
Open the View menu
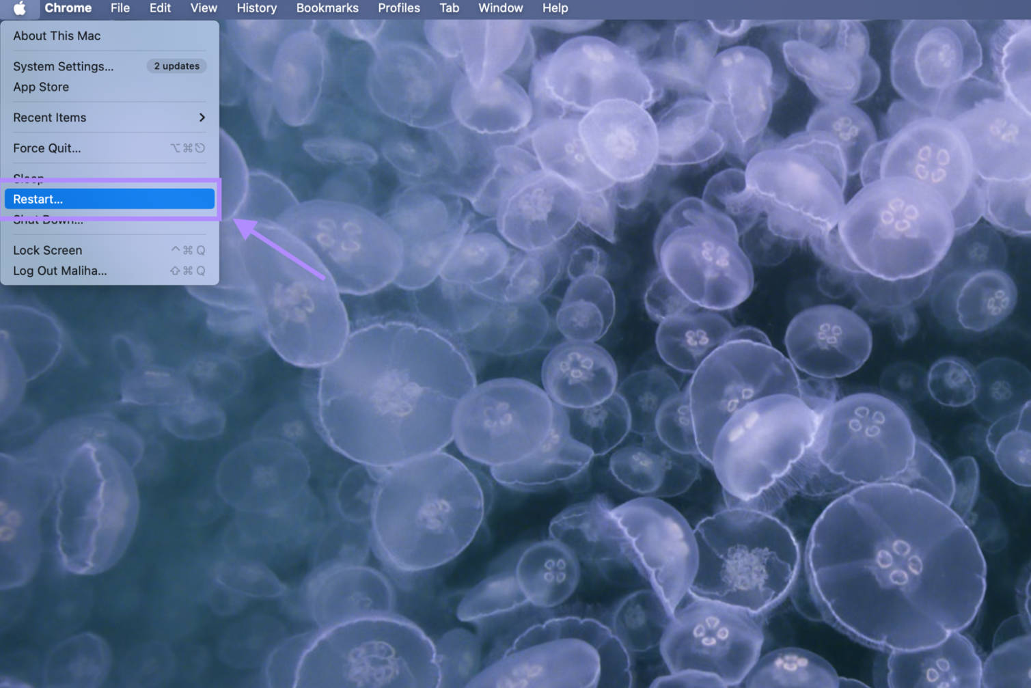pyautogui.click(x=204, y=8)
